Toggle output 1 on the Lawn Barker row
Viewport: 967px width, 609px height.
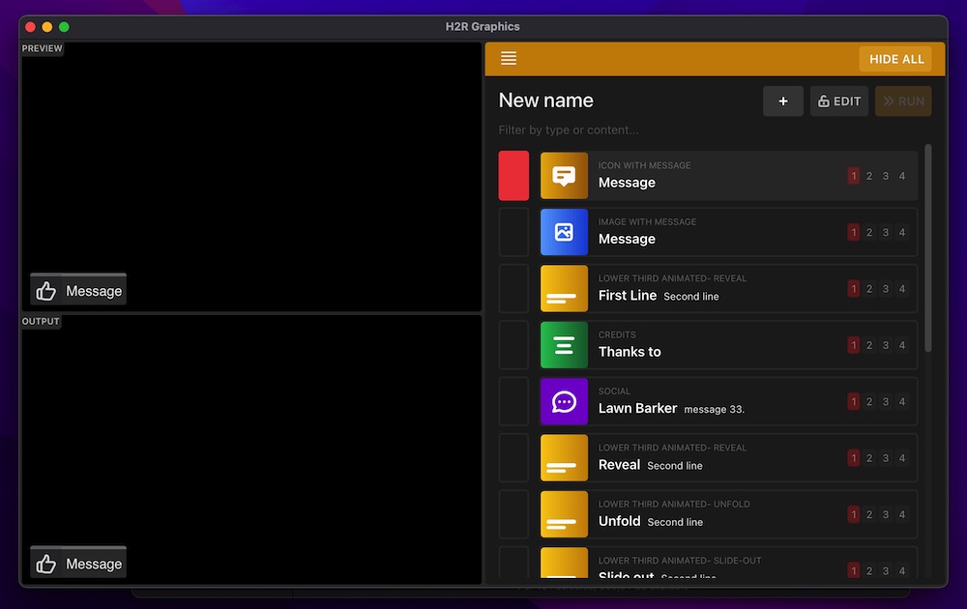[x=854, y=402]
